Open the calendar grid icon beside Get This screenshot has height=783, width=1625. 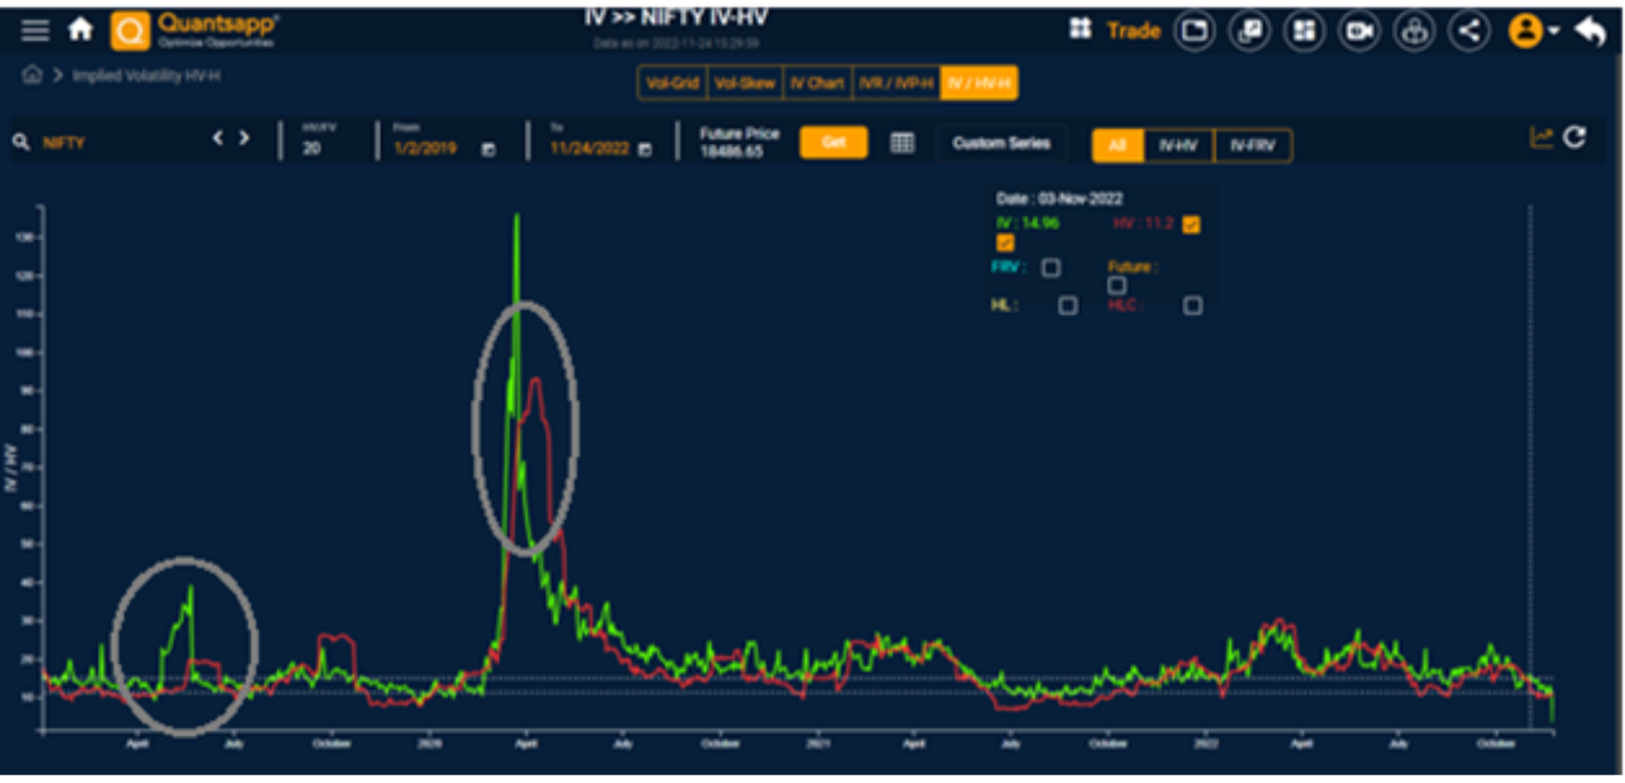tap(902, 143)
